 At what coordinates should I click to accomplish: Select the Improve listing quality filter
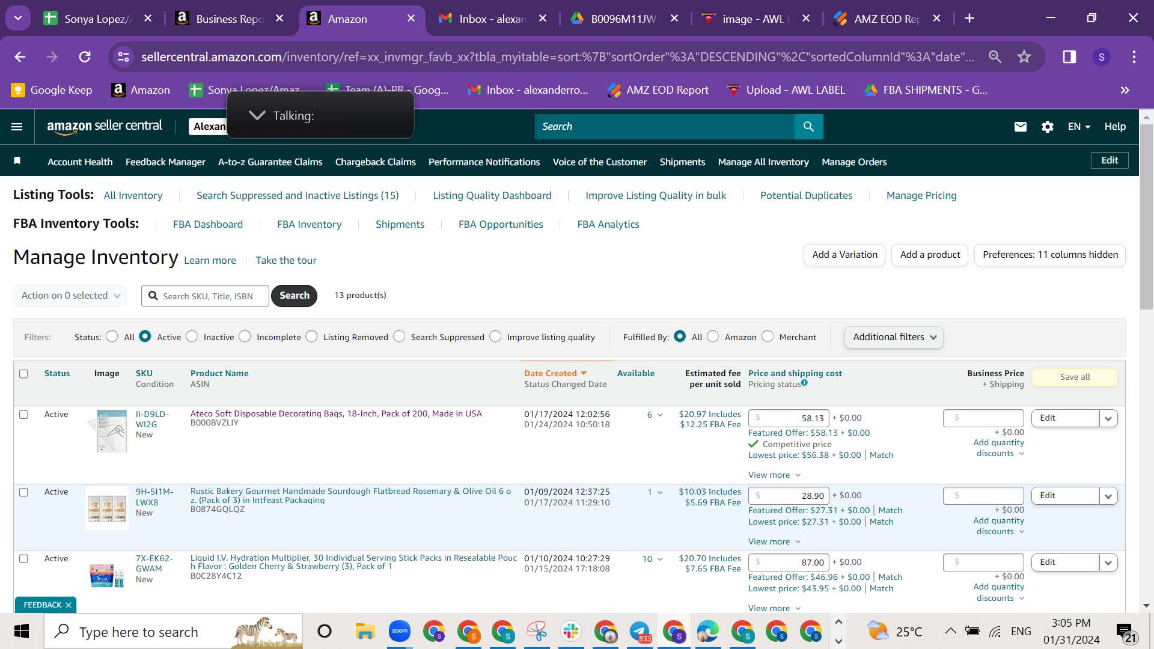point(495,337)
